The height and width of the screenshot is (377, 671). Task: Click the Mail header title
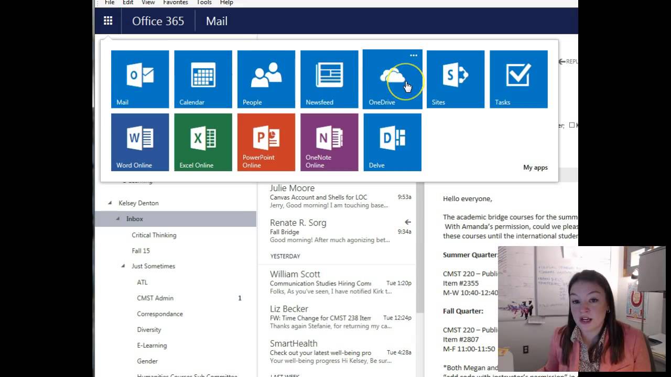pos(217,21)
